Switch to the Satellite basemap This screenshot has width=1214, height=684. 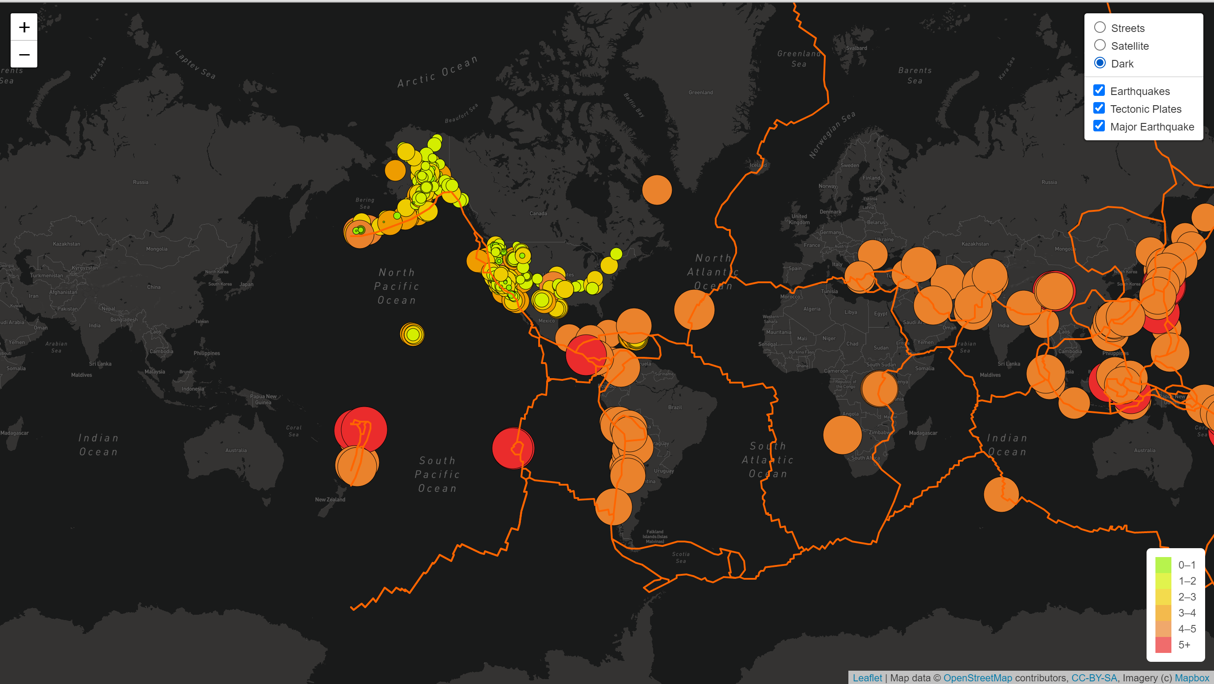tap(1100, 45)
